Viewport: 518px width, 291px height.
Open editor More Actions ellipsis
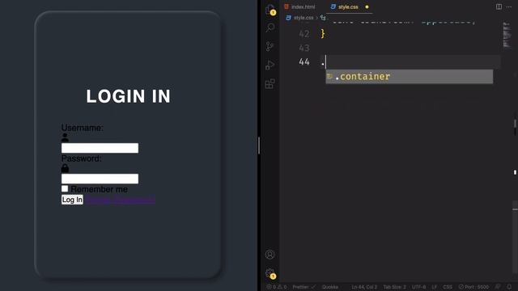(x=509, y=6)
